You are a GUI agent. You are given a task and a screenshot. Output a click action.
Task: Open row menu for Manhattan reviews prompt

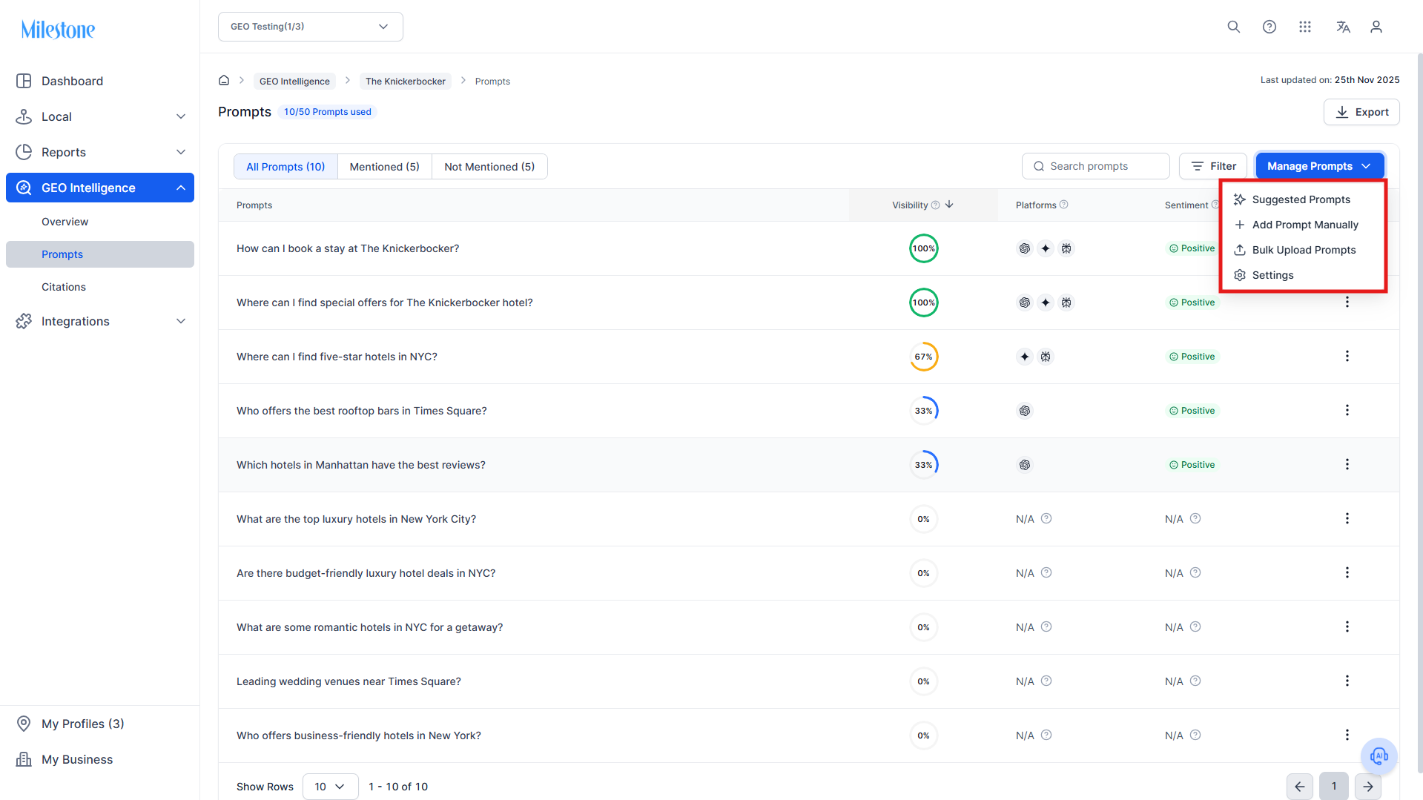point(1347,465)
